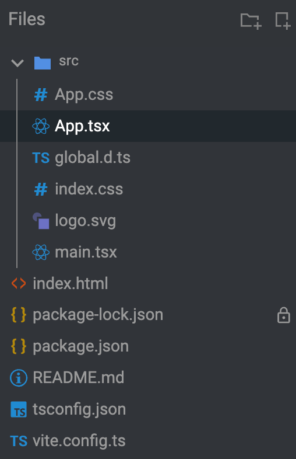The image size is (296, 459).
Task: Click the lock icon on package-lock.json
Action: click(283, 315)
